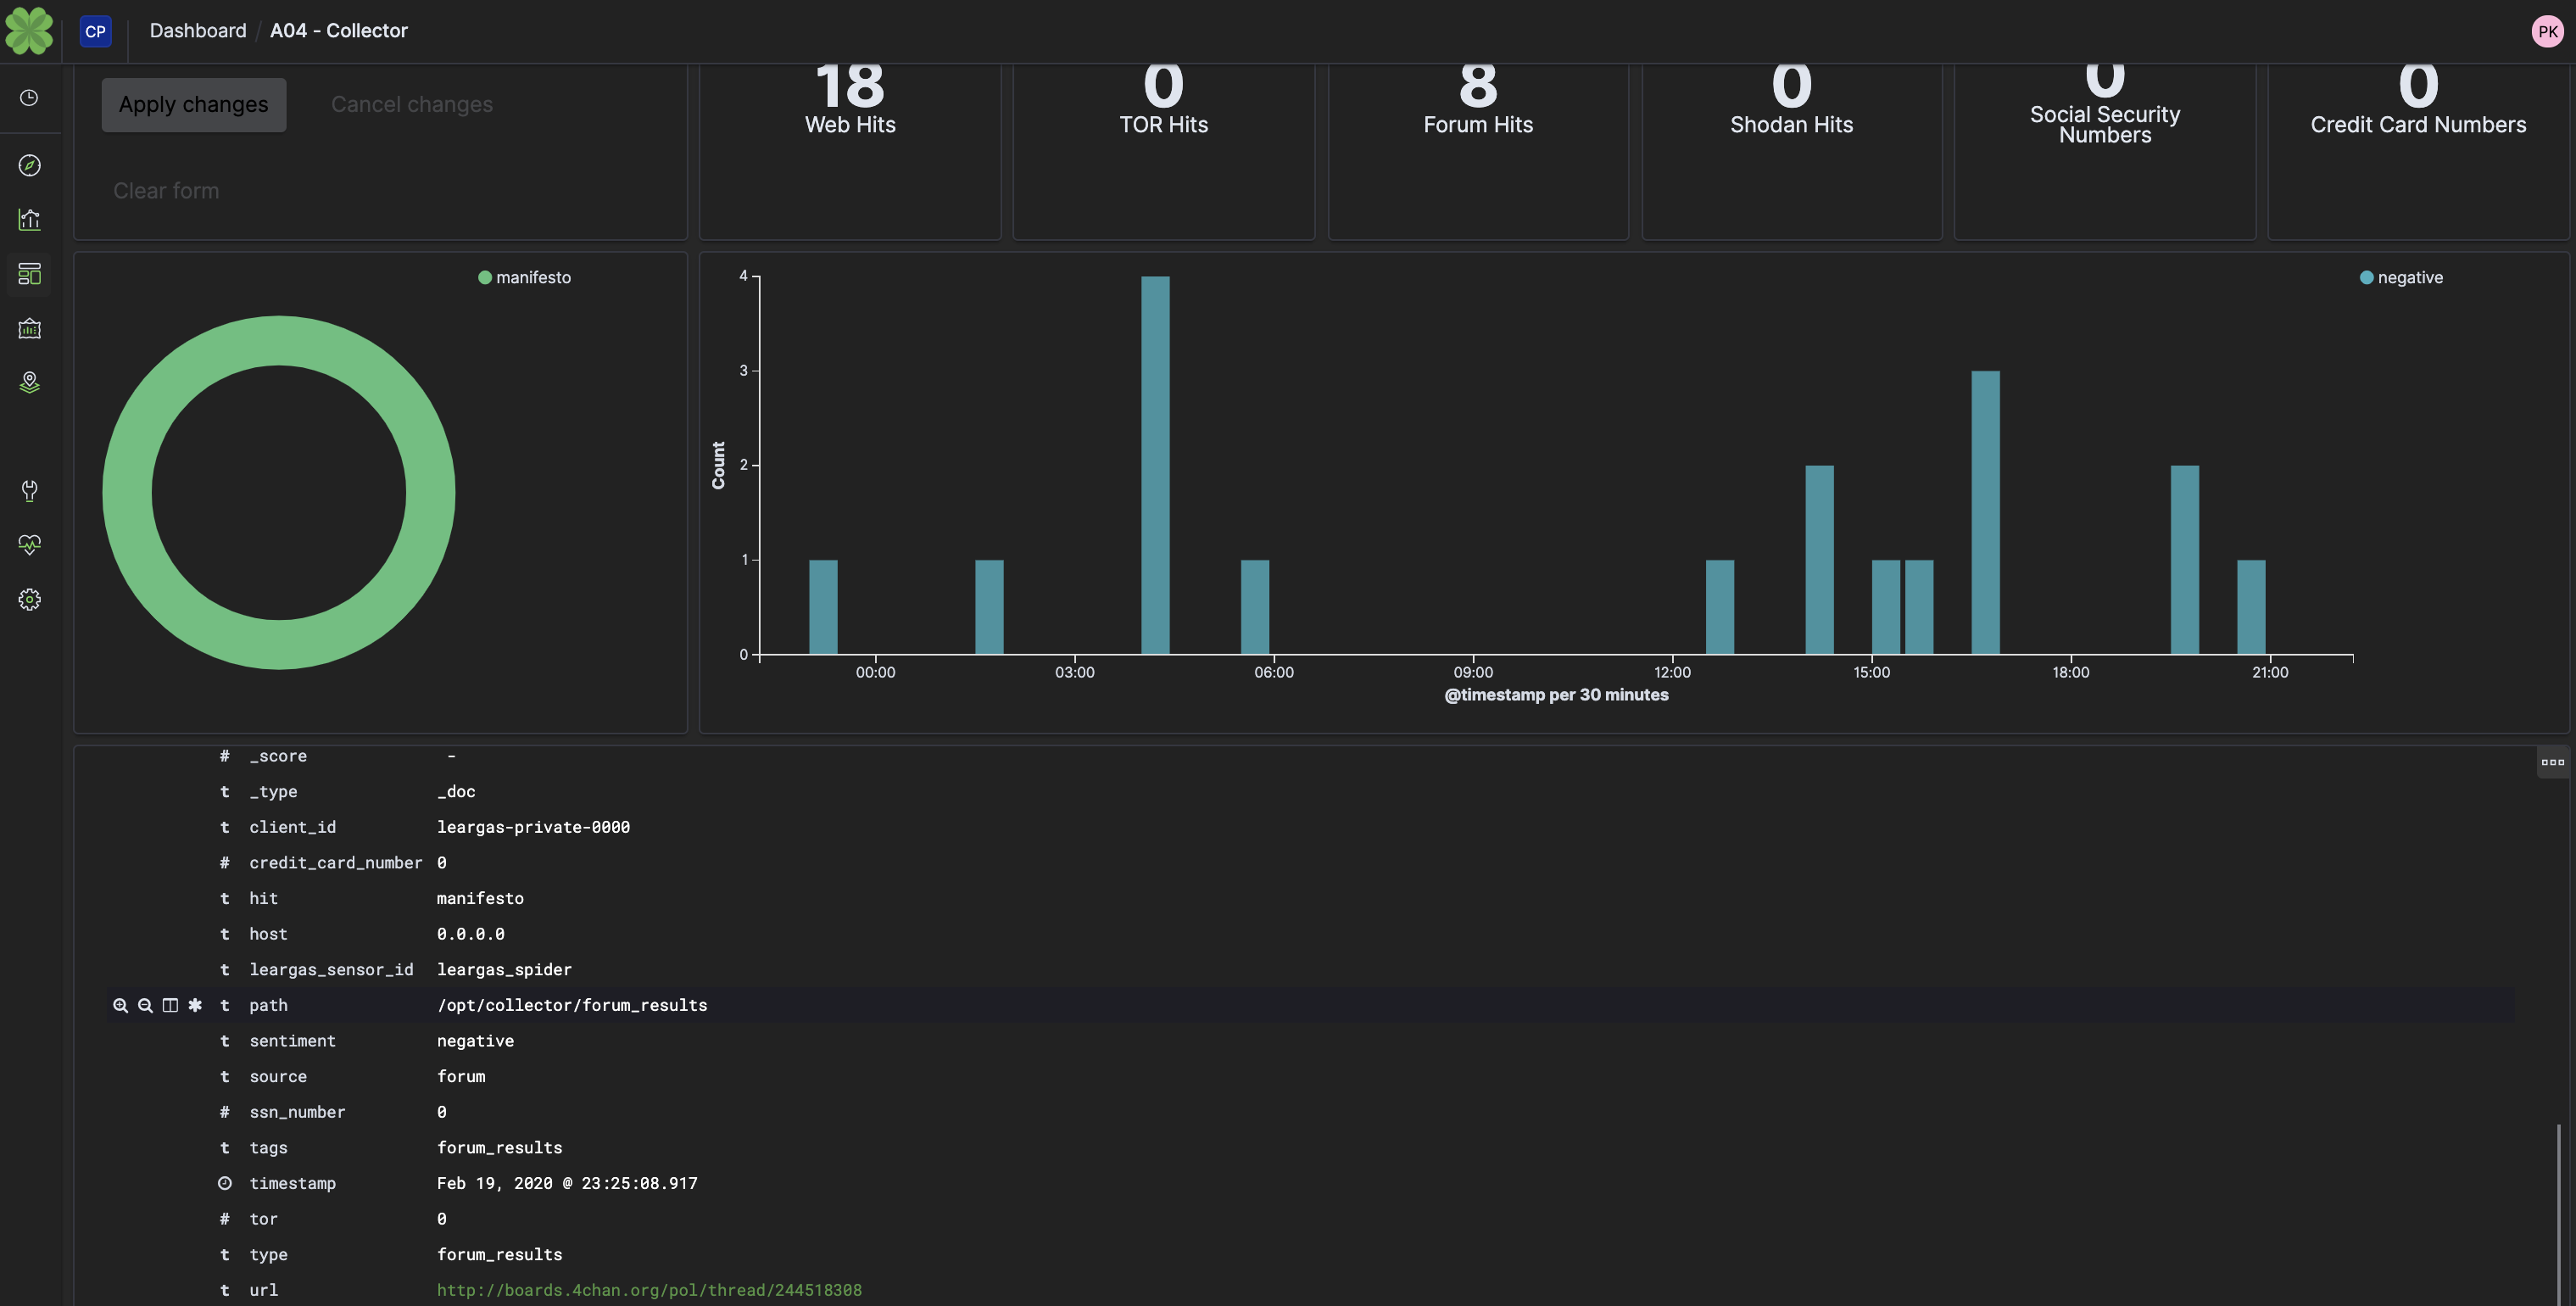Click Cancel changes button
This screenshot has height=1306, width=2576.
[411, 103]
